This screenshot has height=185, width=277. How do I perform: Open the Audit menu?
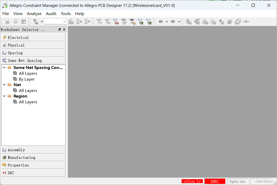pyautogui.click(x=51, y=14)
